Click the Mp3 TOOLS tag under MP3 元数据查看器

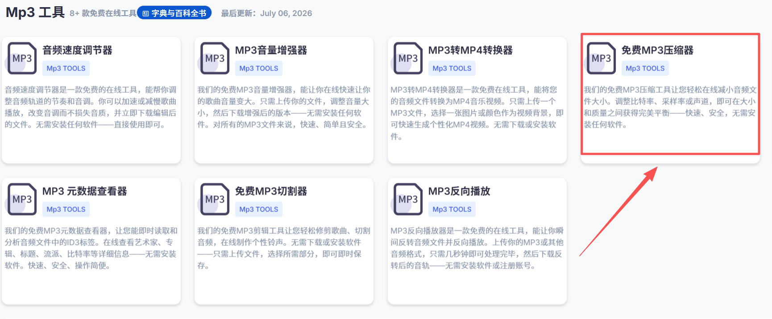click(x=66, y=209)
